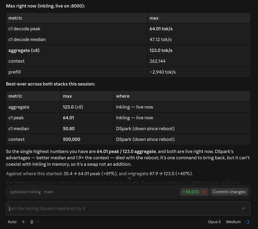Click the 'c1 peak' row label
The width and height of the screenshot is (258, 229).
16,118
